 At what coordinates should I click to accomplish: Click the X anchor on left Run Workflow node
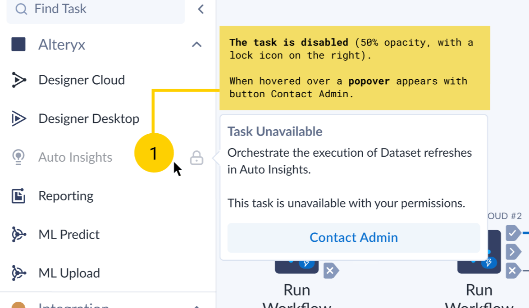[x=330, y=271]
